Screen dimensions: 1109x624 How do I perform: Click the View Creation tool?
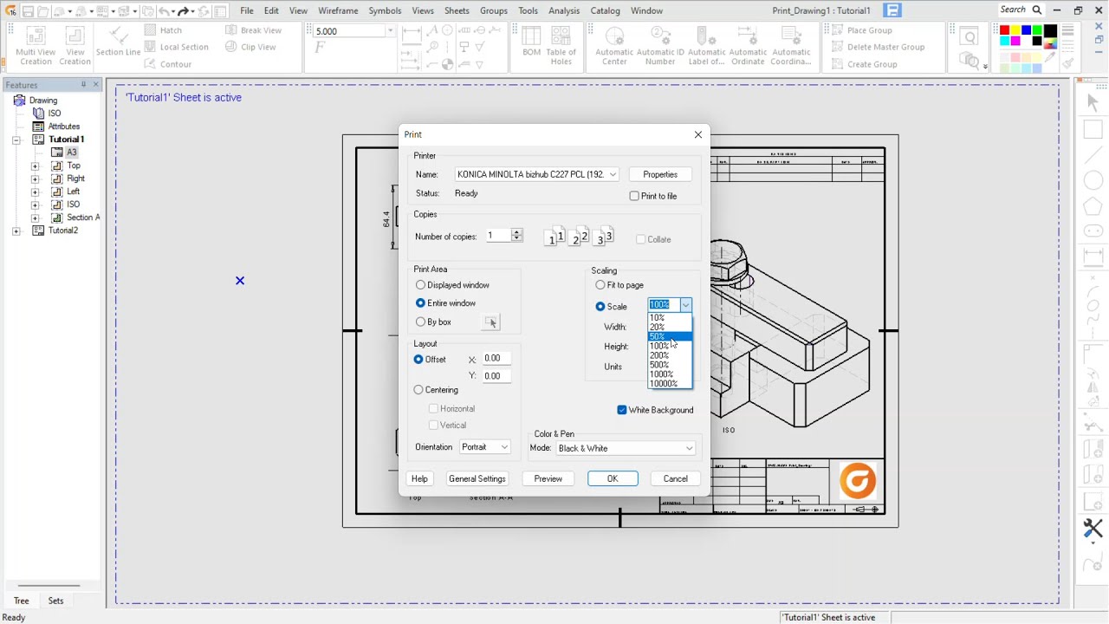click(x=75, y=45)
